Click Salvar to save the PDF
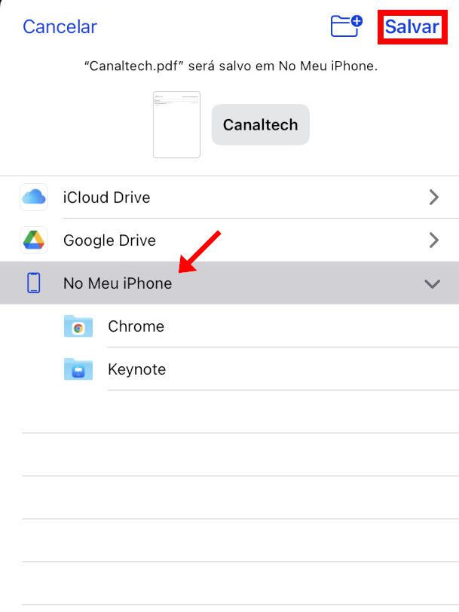Image resolution: width=459 pixels, height=612 pixels. click(x=412, y=26)
